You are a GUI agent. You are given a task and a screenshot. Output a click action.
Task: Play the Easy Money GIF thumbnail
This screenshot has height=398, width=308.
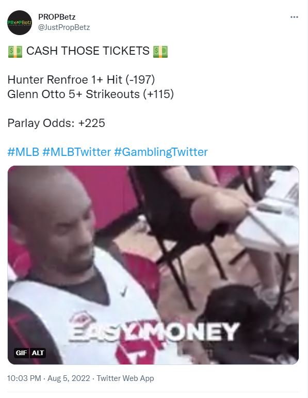[x=153, y=265]
